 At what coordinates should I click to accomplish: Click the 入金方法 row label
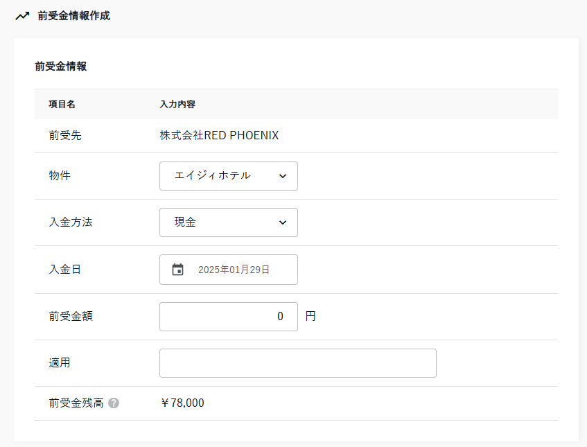(x=70, y=222)
